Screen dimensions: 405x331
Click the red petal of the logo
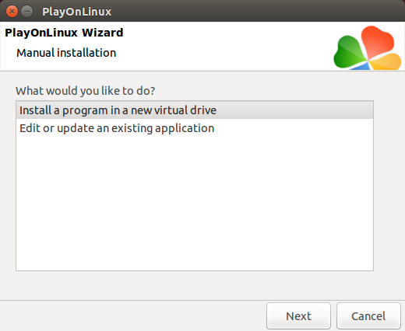pos(377,42)
